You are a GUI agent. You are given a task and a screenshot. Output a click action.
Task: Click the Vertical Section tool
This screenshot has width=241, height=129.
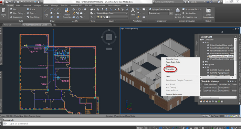click(178, 13)
